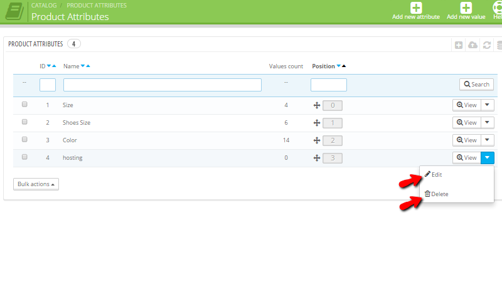Expand action dropdown for Size row
Image resolution: width=502 pixels, height=282 pixels.
pos(488,105)
